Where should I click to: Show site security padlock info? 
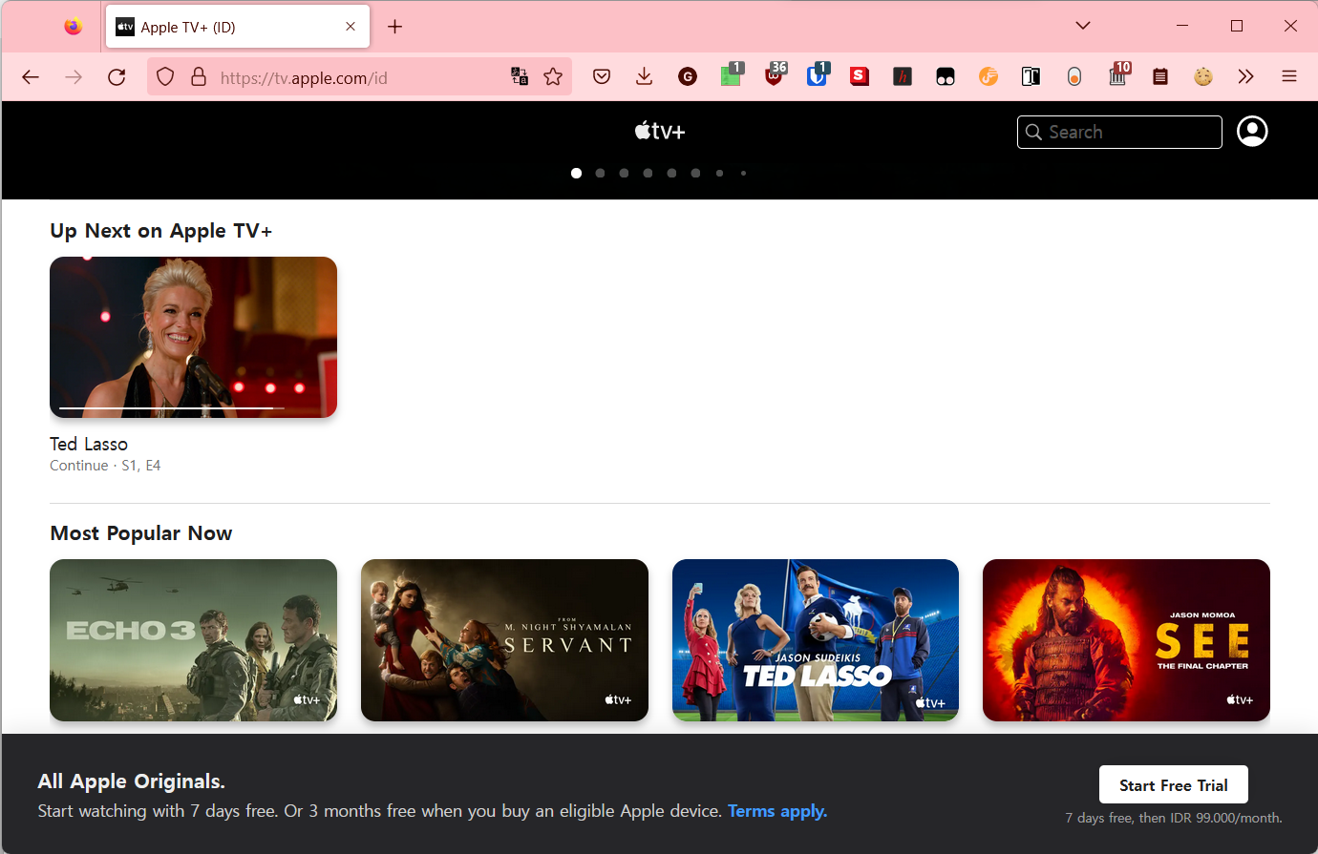(199, 77)
